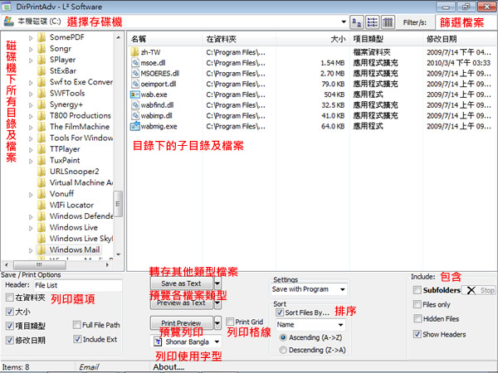Image resolution: width=498 pixels, height=373 pixels.
Task: Switch to list view icon
Action: [x=372, y=22]
